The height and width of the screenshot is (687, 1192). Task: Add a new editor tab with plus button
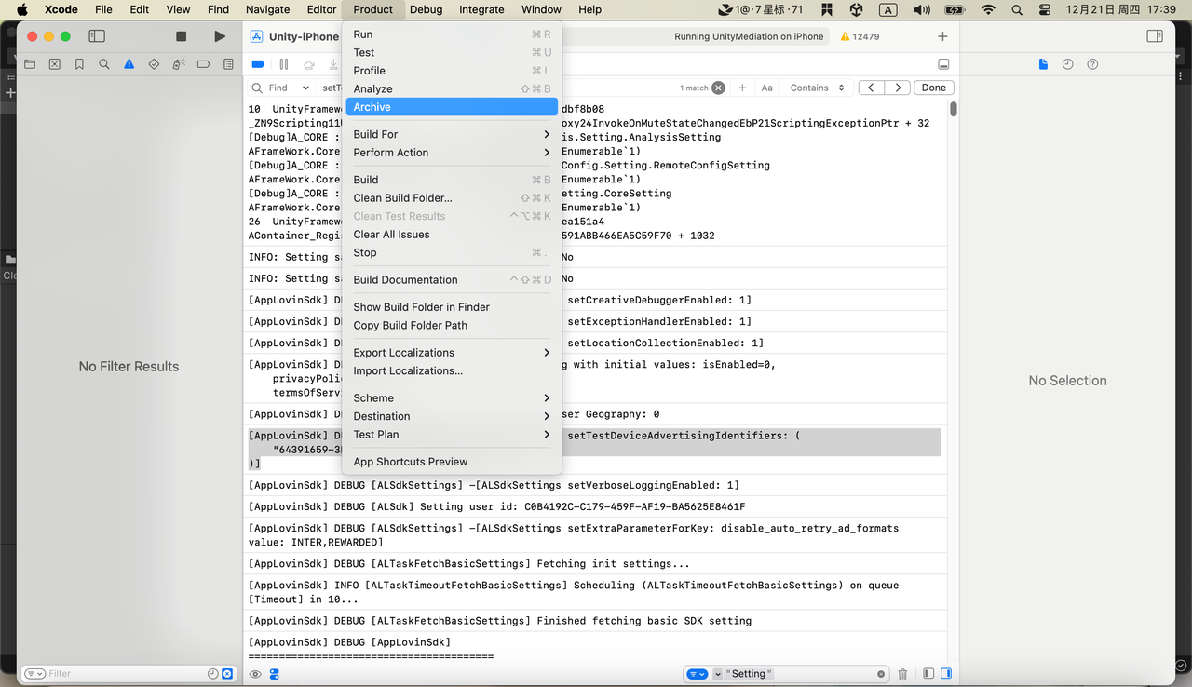coord(942,36)
